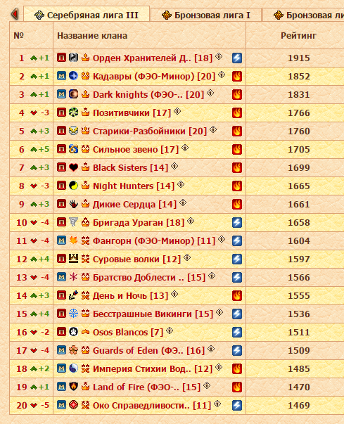This screenshot has width=344, height=424.
Task: Click the left arrow before league tabs
Action: tap(15, 14)
